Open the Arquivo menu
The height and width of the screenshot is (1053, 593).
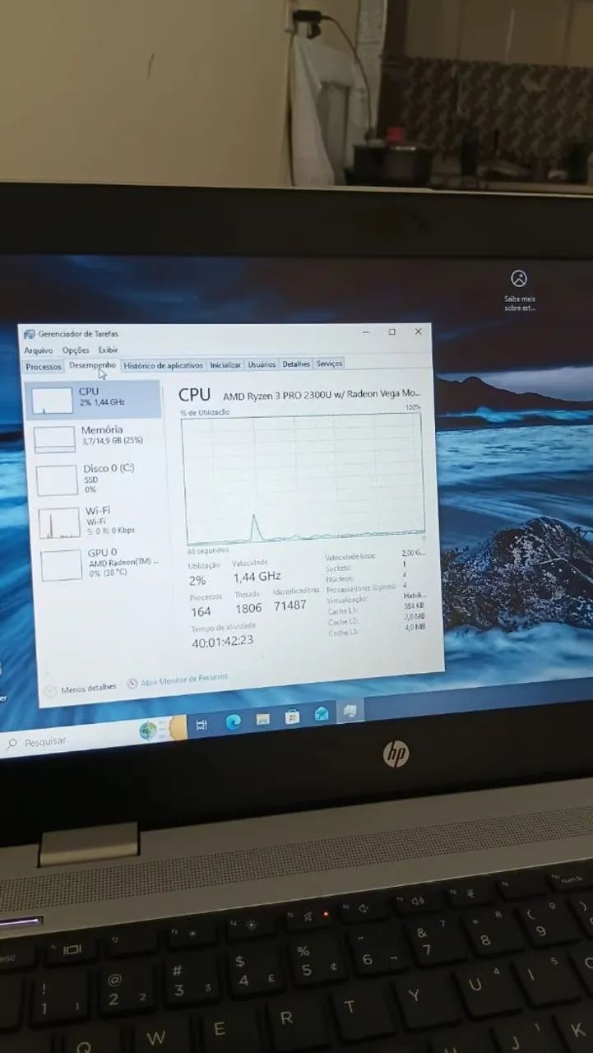[38, 350]
